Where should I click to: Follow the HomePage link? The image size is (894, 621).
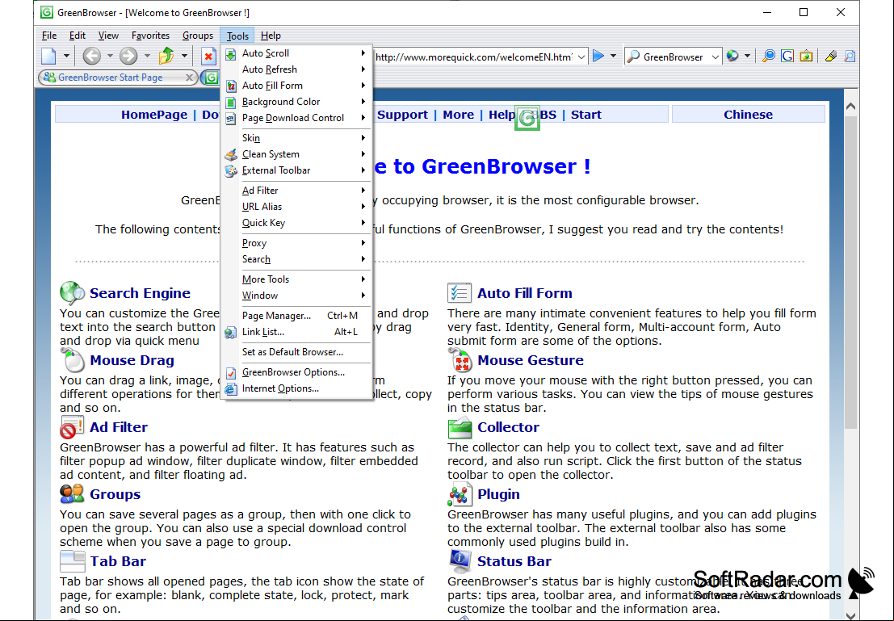[154, 115]
